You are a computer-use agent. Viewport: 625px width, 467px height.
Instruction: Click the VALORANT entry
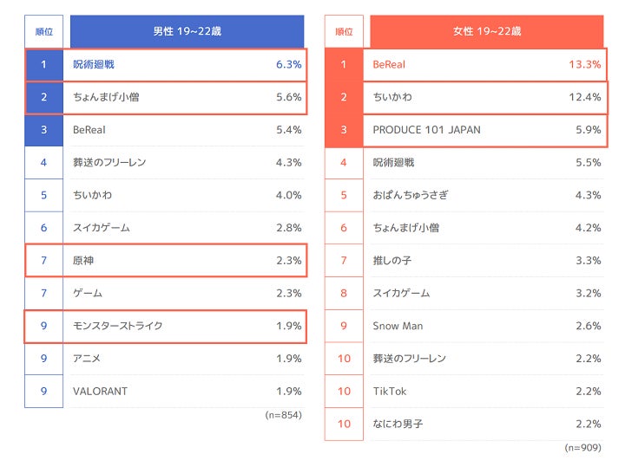click(101, 391)
